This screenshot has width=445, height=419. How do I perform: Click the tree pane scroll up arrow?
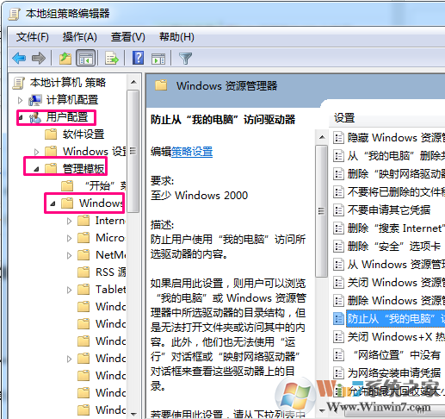(x=133, y=82)
